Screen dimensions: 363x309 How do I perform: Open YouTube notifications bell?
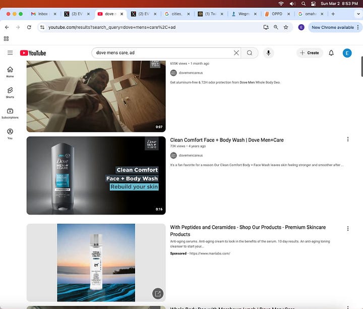[x=331, y=53]
